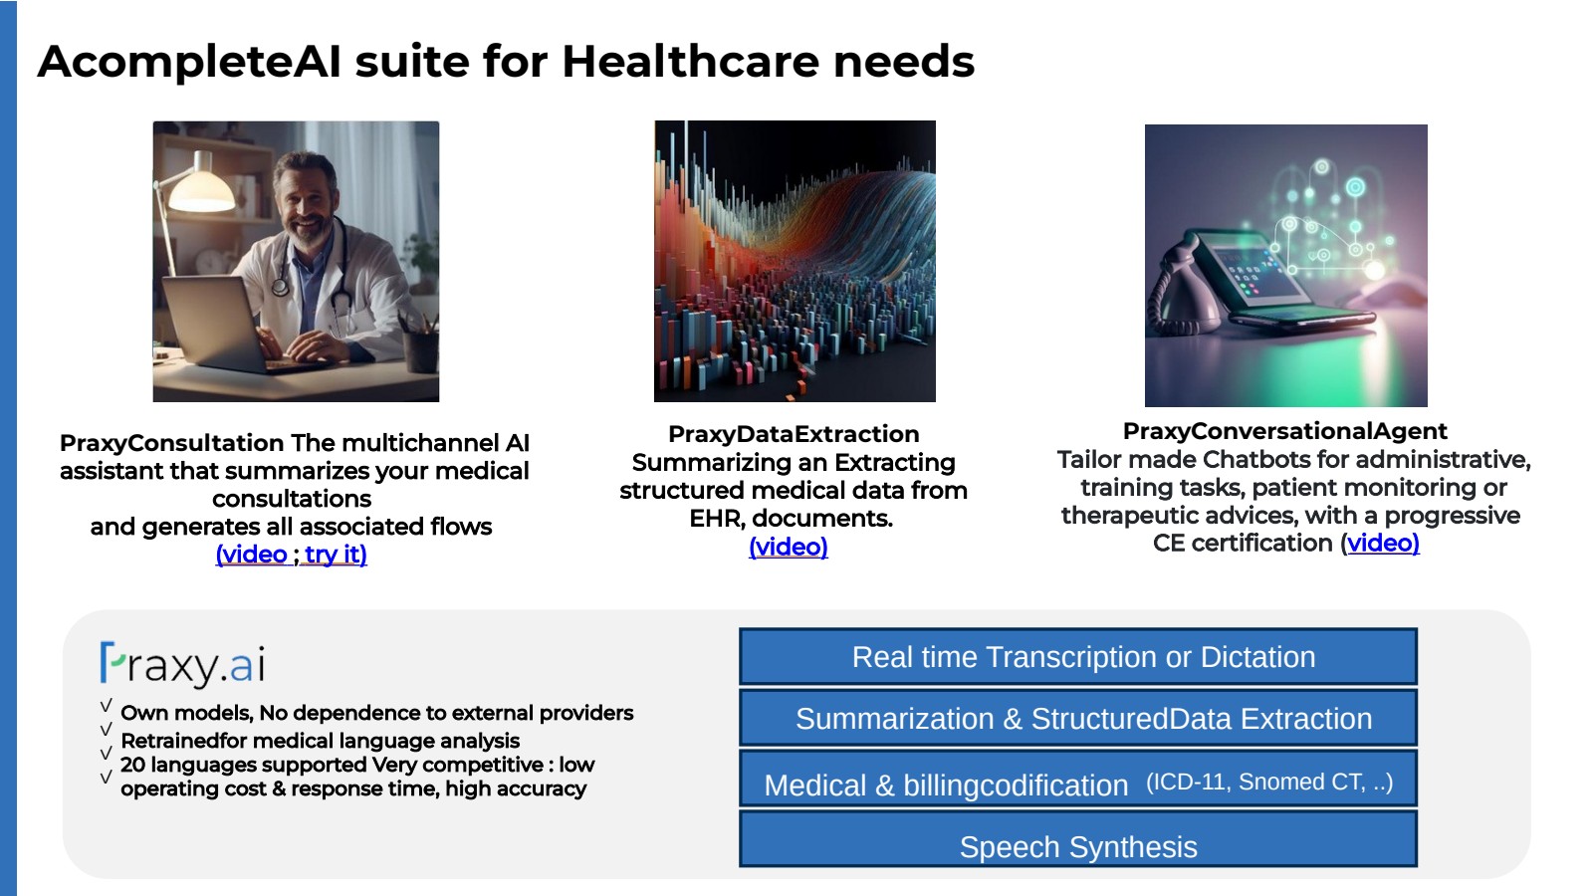
Task: Click the checkmark beside '20 languages supported'
Action: 106,754
